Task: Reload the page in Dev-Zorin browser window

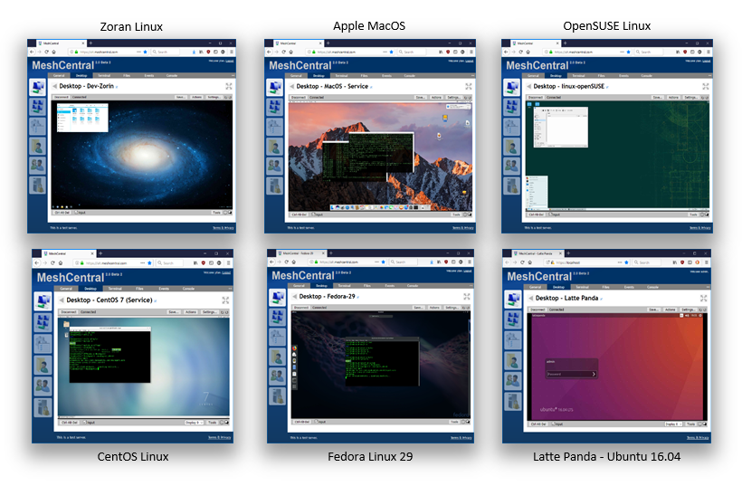Action: coord(46,52)
